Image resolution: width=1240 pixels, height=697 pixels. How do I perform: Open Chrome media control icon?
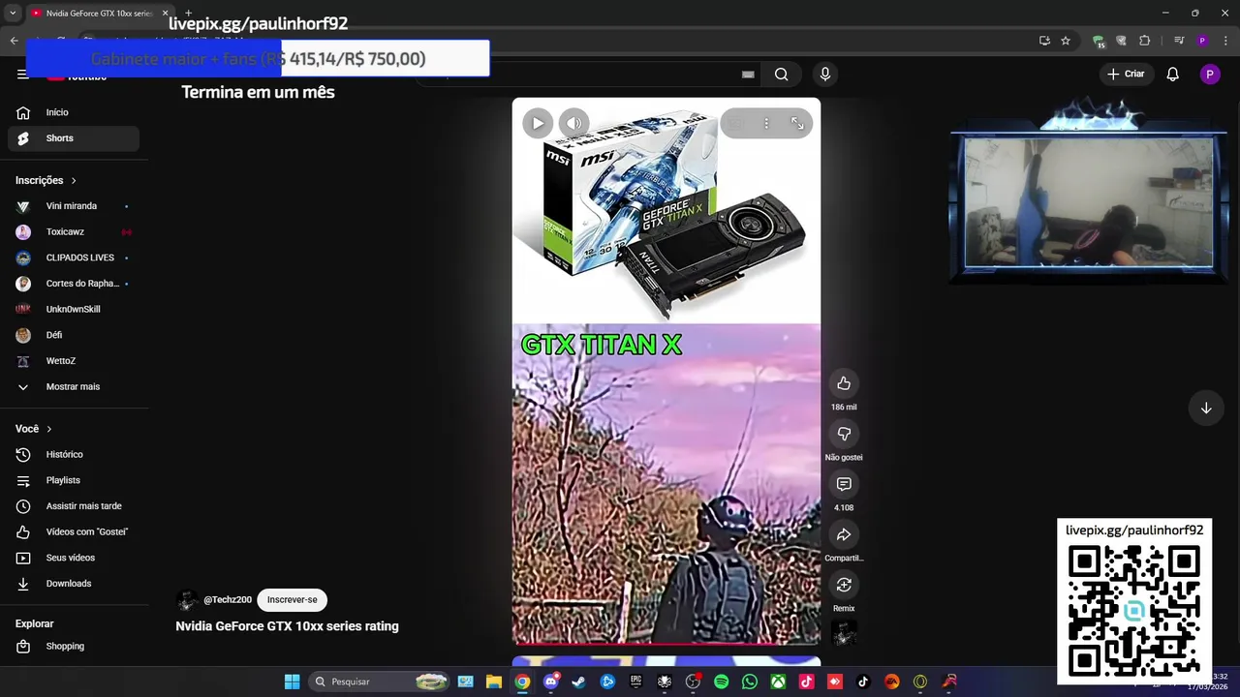click(x=1179, y=41)
